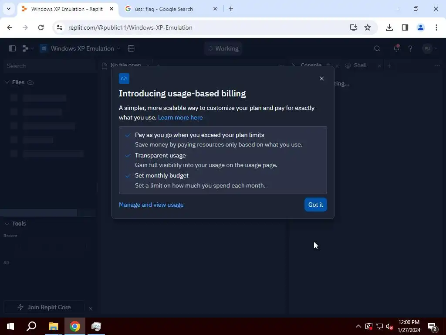Open the user avatar account menu
The height and width of the screenshot is (335, 446).
point(430,48)
